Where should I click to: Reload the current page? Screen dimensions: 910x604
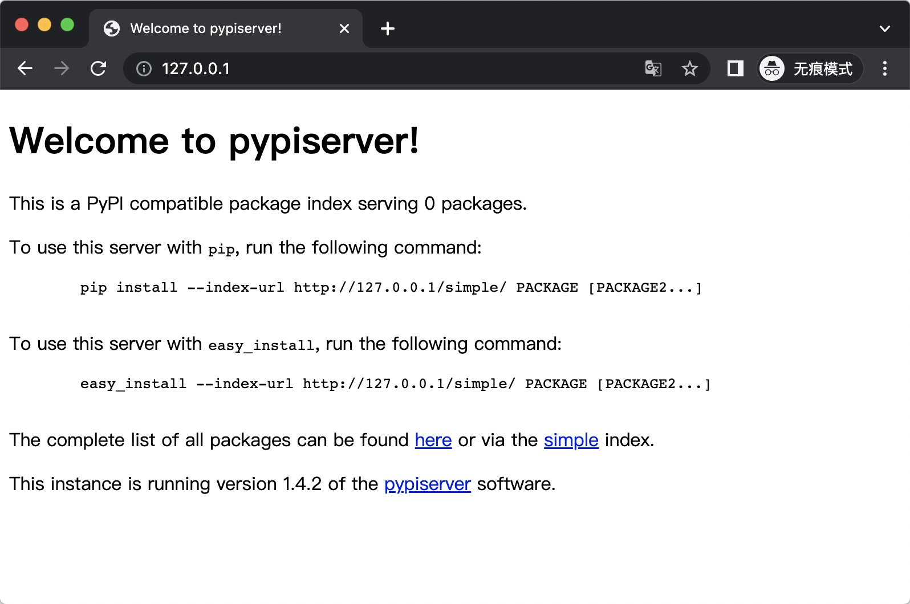pyautogui.click(x=99, y=69)
